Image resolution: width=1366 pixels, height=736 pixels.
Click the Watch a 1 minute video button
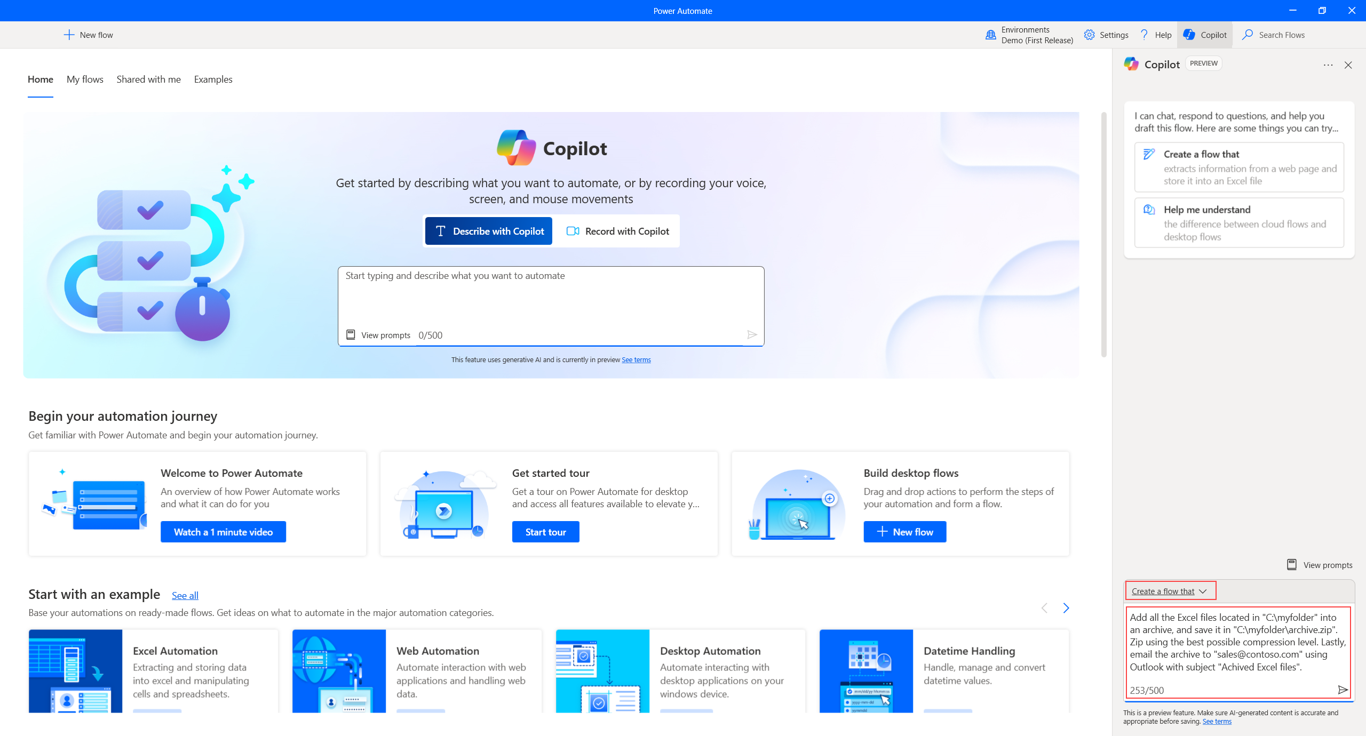coord(224,531)
